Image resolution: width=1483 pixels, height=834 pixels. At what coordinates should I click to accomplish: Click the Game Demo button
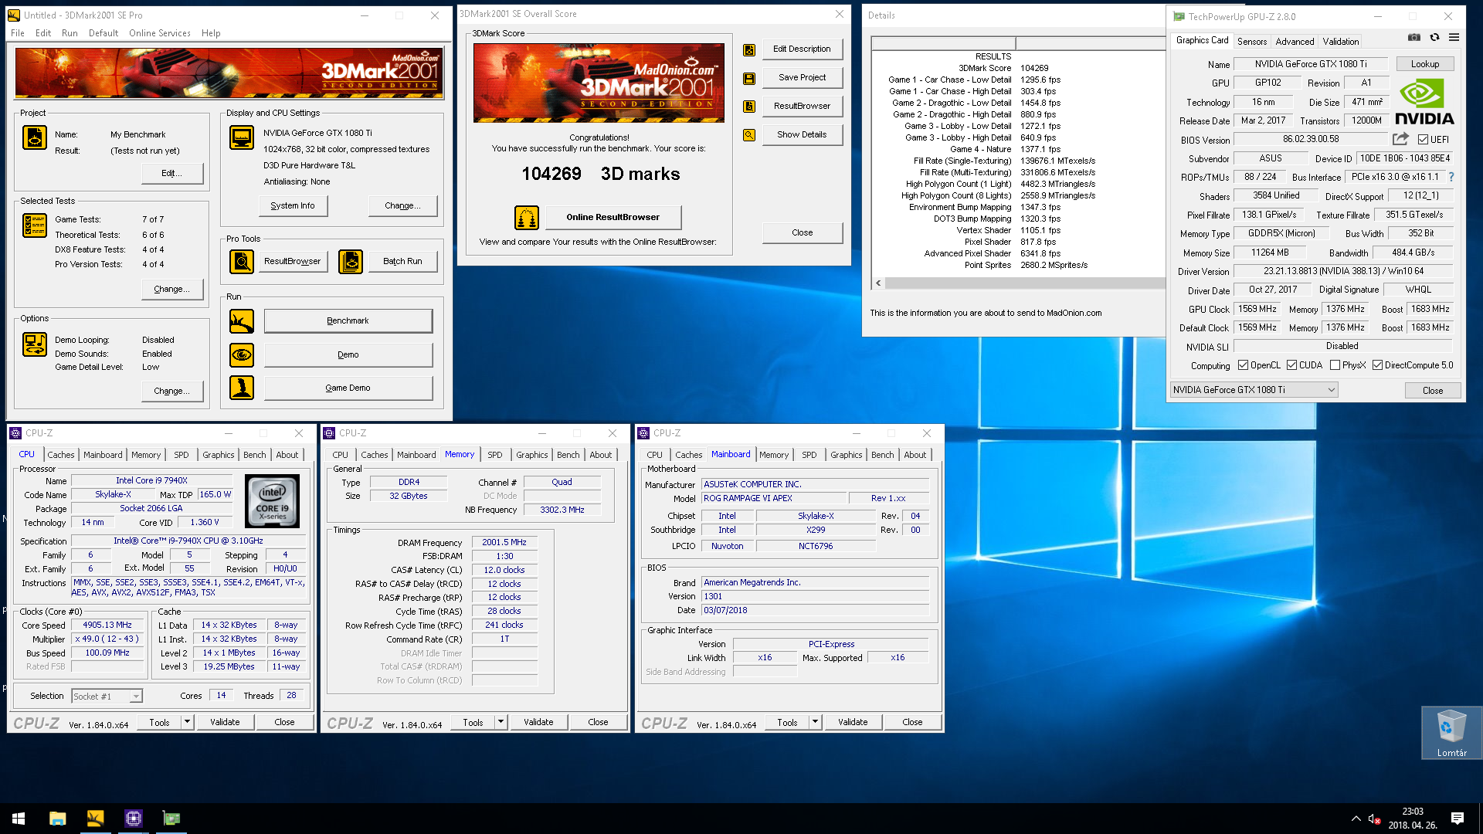[348, 388]
